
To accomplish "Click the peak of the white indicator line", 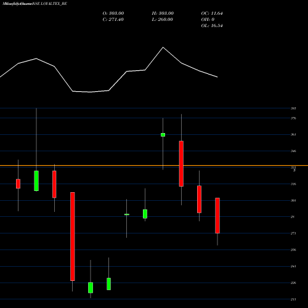I will (x=163, y=47).
